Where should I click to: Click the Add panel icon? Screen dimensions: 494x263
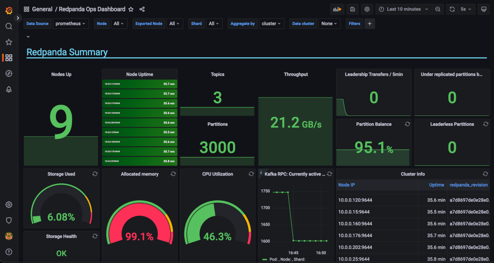[337, 9]
